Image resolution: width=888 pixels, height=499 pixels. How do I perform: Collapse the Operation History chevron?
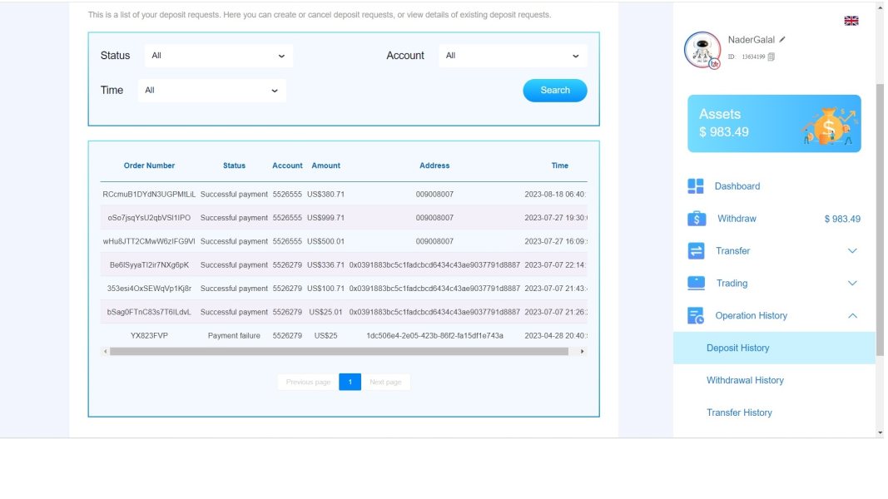(851, 316)
